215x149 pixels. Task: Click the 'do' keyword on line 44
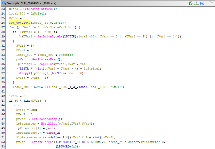[14, 105]
